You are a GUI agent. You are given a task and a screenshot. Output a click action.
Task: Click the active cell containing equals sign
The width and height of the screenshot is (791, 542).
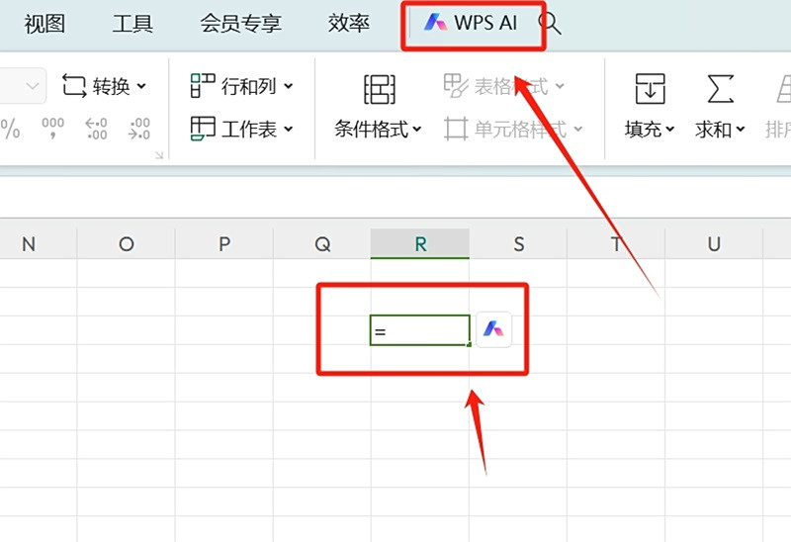pos(419,330)
